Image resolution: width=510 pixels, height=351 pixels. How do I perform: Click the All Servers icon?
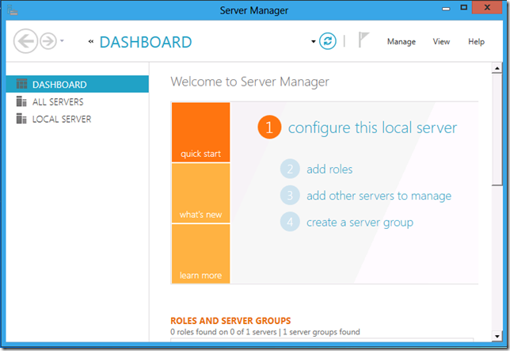click(x=21, y=101)
